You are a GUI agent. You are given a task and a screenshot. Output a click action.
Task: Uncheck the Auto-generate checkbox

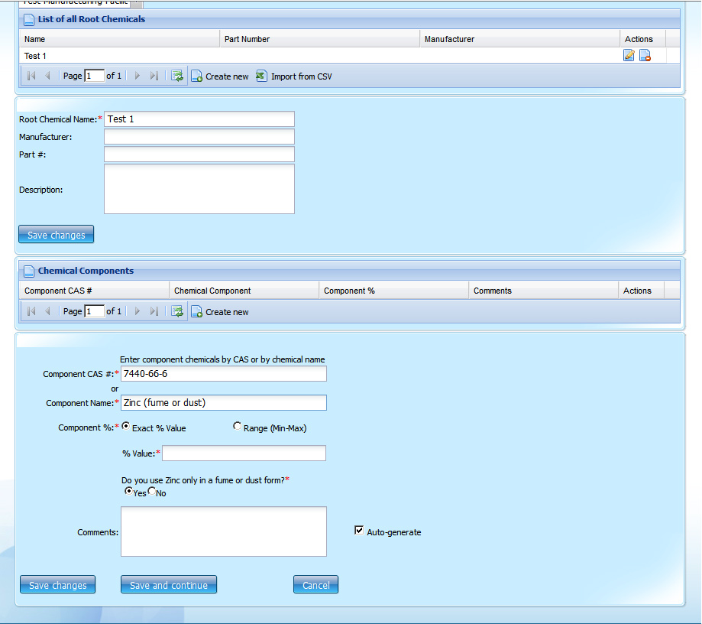click(359, 531)
